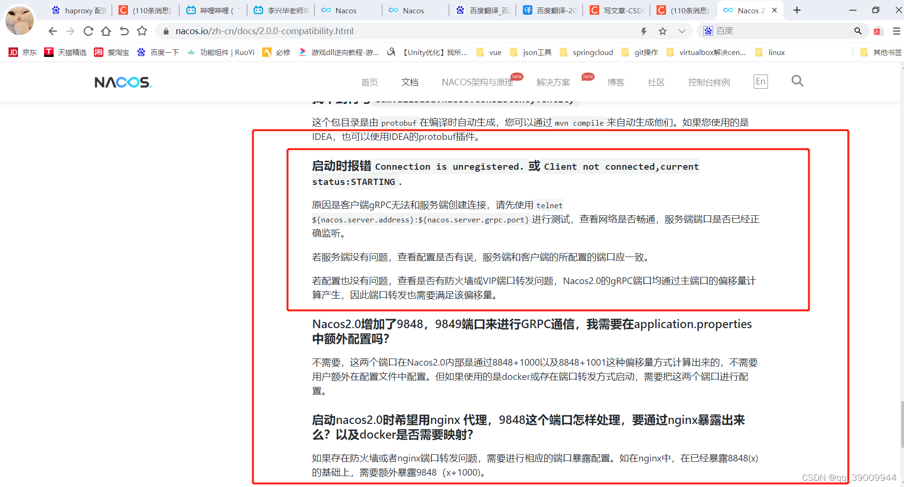This screenshot has width=904, height=487.
Task: Click the forward navigation arrow
Action: 71,31
